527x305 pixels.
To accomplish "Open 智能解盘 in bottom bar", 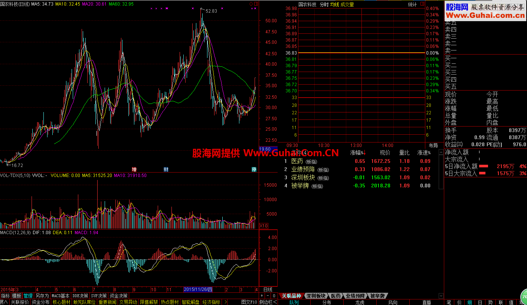I will coord(191,302).
